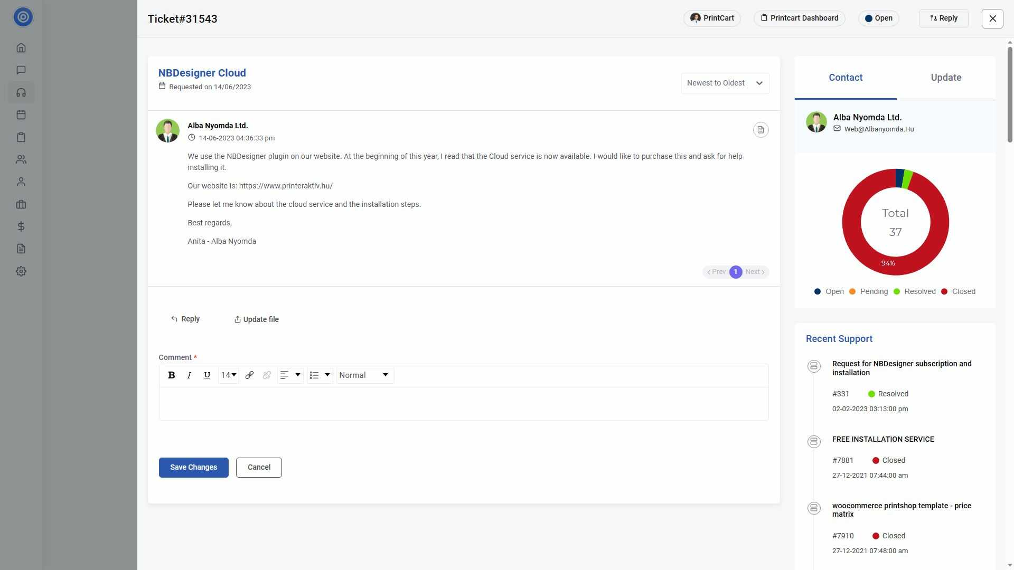Open the headset support icon in sidebar
This screenshot has width=1014, height=570.
click(21, 93)
